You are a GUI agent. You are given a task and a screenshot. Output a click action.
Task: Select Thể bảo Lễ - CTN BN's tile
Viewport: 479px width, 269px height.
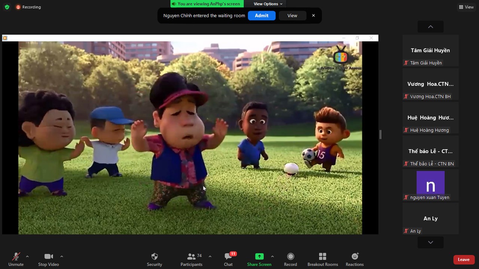430,151
